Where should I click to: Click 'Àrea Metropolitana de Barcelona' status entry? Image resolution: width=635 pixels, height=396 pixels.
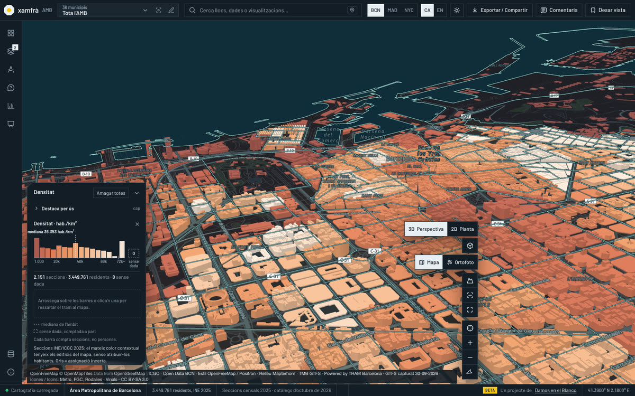point(105,390)
